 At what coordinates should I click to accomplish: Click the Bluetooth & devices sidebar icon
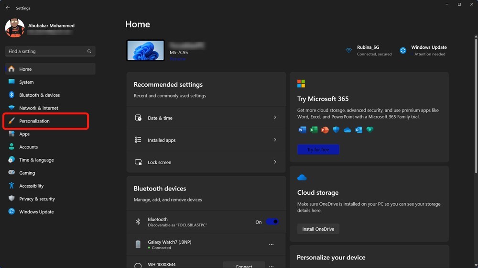tap(11, 95)
